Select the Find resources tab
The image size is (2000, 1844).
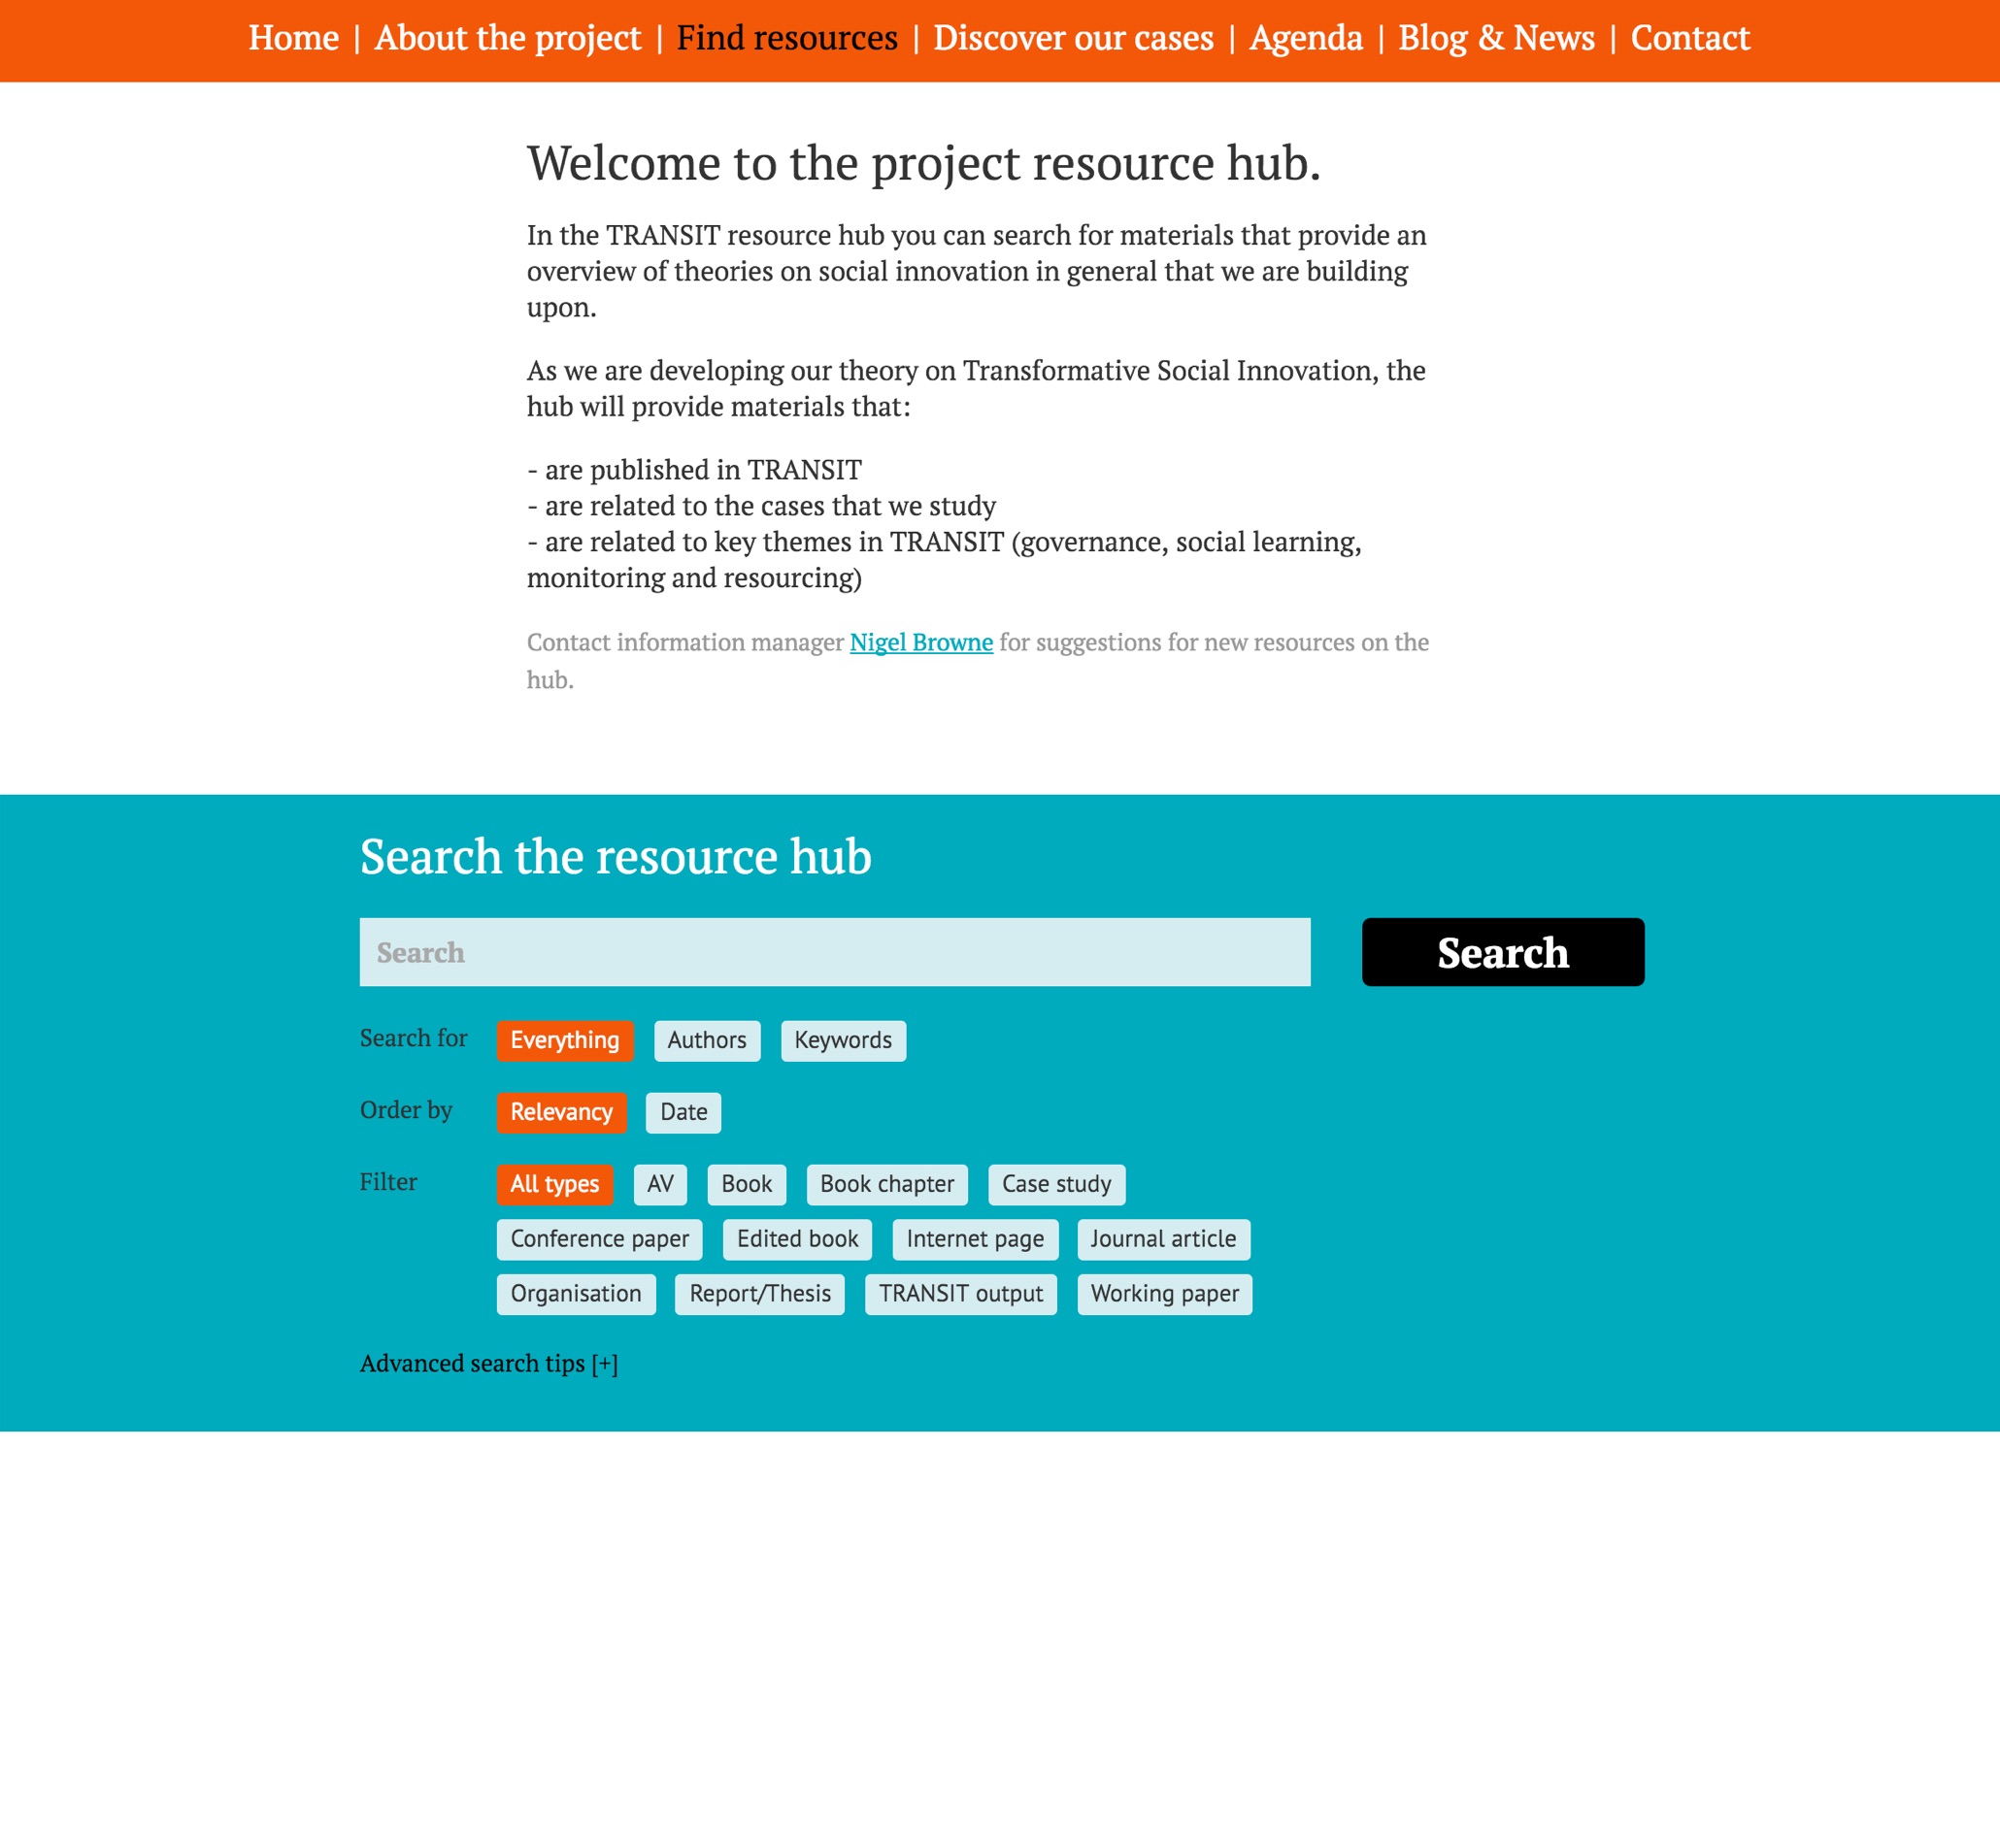point(787,35)
